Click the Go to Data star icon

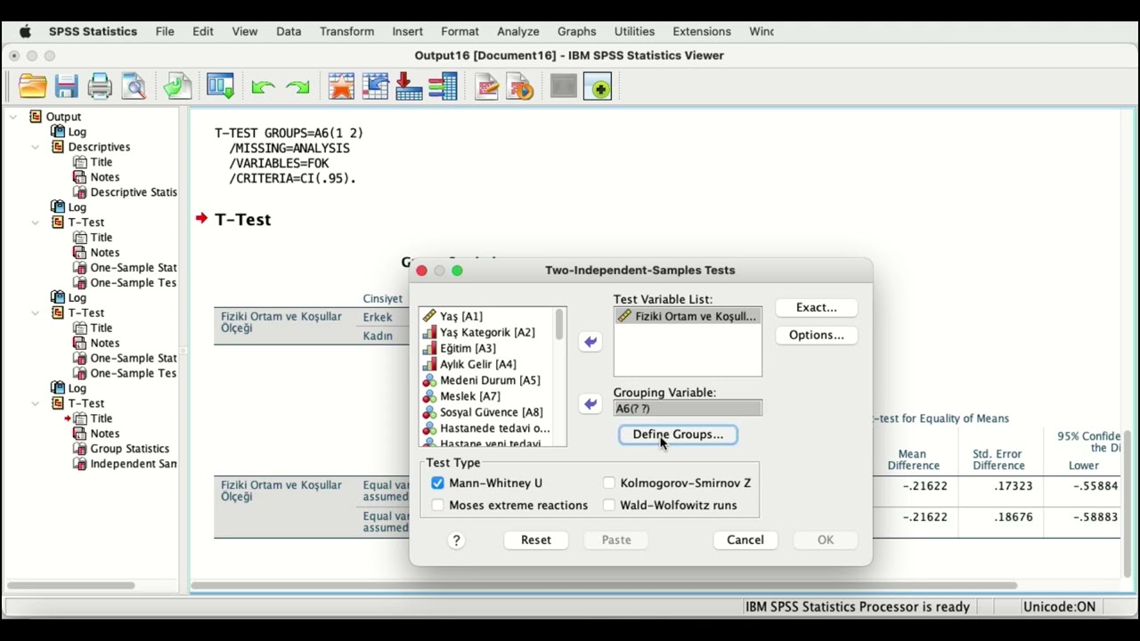click(x=341, y=86)
